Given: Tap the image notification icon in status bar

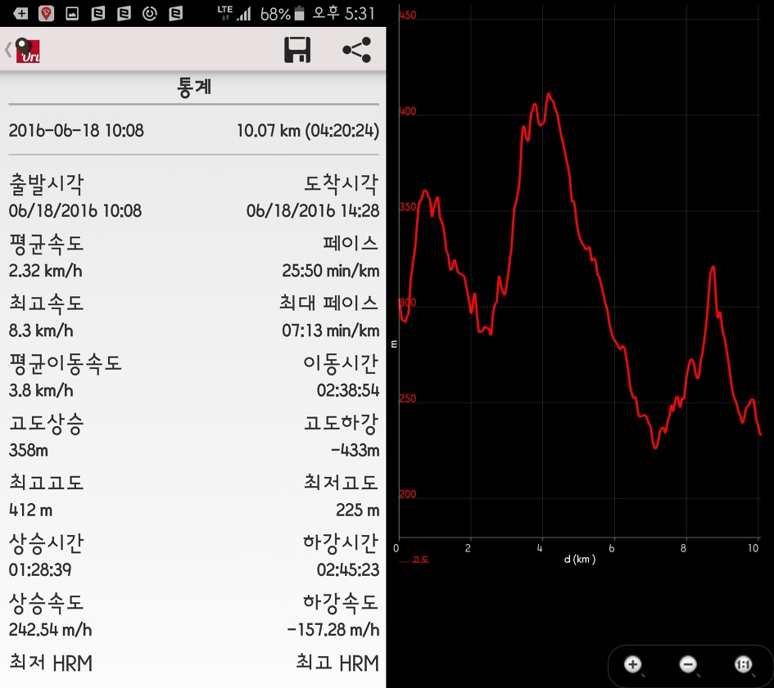Looking at the screenshot, I should (x=72, y=13).
